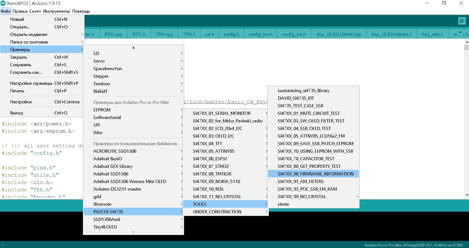Click the Arduino logo in title bar
The image size is (469, 248).
[3, 3]
